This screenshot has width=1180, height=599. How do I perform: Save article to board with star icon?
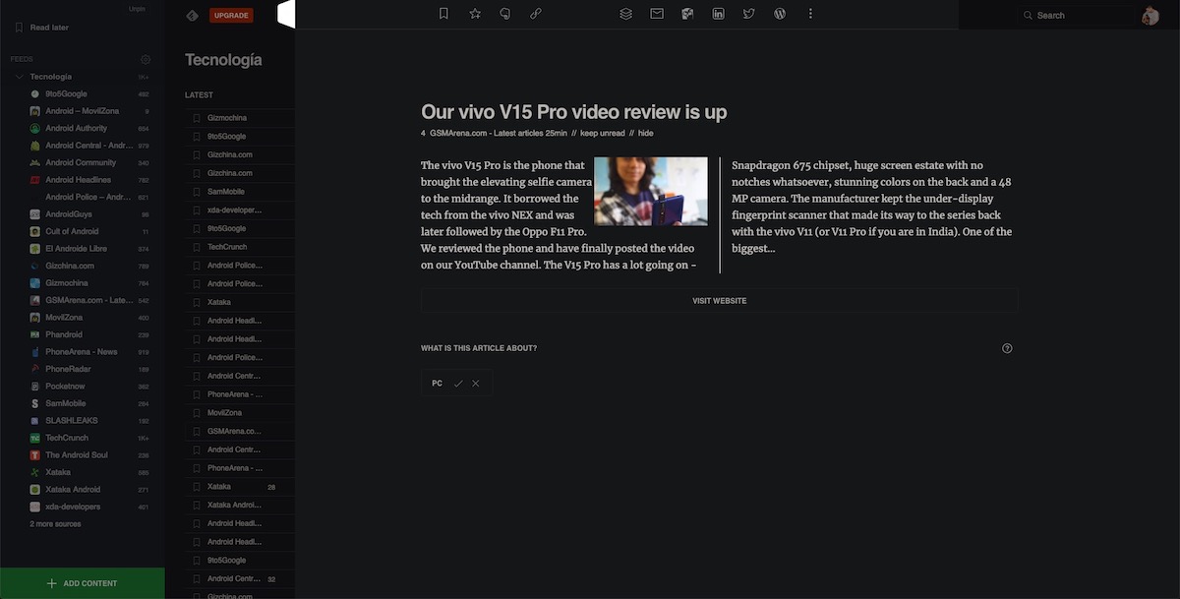[475, 14]
